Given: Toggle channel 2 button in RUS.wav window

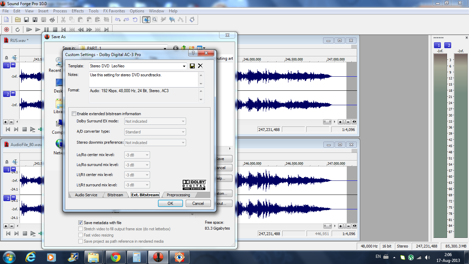Looking at the screenshot, I should coord(7,94).
